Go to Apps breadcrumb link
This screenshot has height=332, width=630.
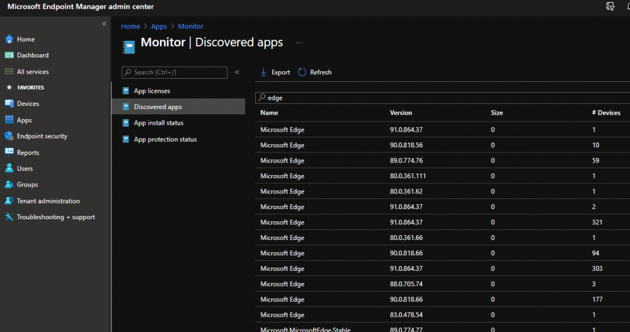[159, 26]
